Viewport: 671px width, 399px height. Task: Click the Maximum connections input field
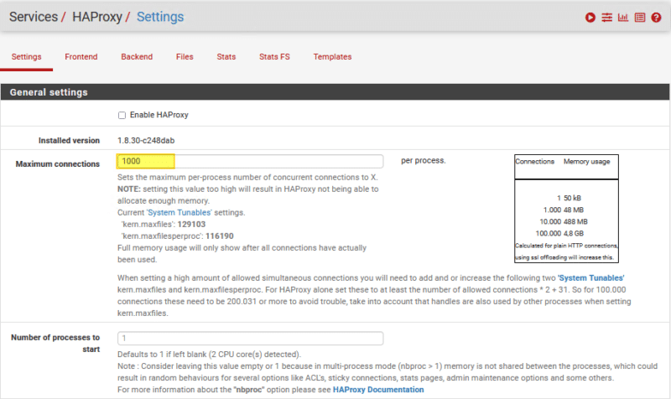250,161
